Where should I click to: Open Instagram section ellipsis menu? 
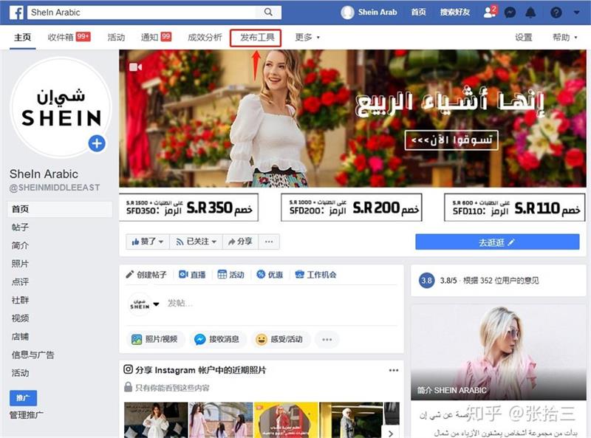(394, 370)
